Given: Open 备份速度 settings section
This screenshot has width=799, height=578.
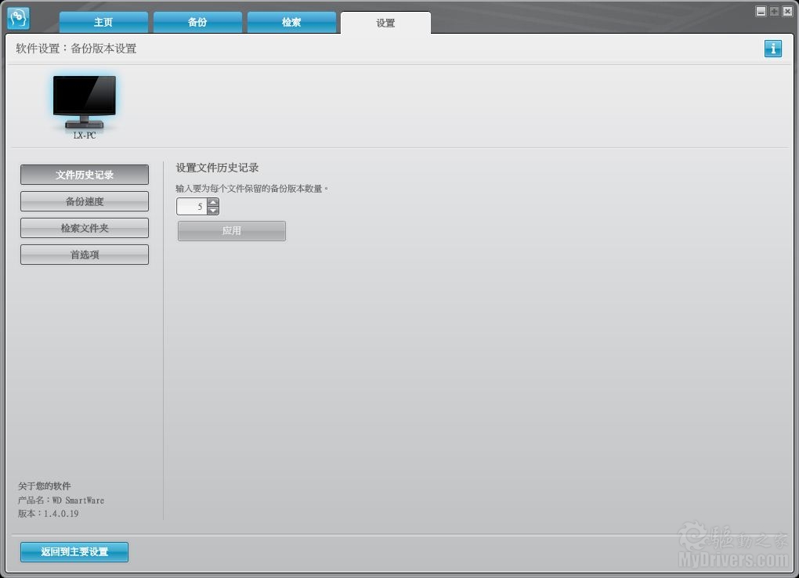Looking at the screenshot, I should coord(85,201).
